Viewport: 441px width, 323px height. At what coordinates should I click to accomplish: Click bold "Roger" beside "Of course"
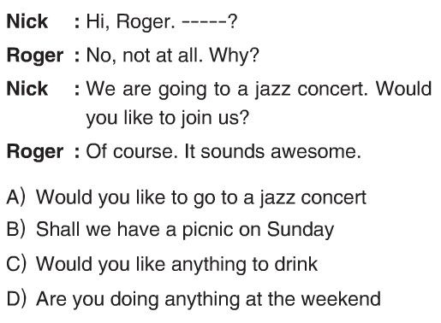coord(35,152)
